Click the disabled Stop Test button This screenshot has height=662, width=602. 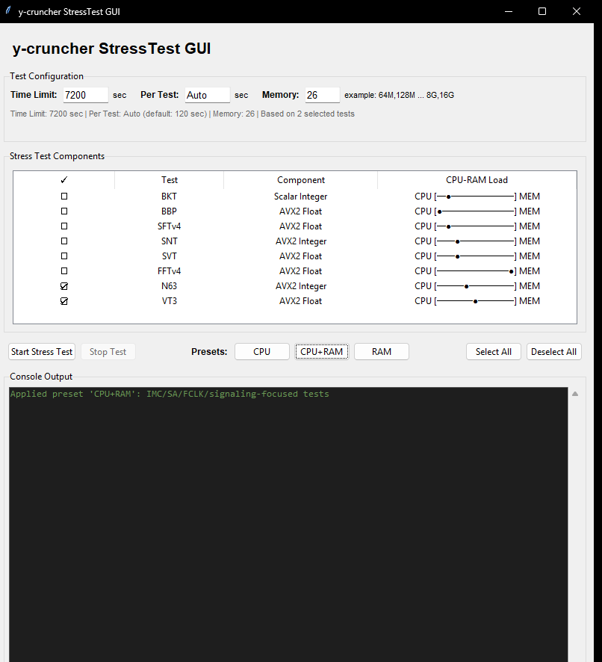pyautogui.click(x=108, y=352)
